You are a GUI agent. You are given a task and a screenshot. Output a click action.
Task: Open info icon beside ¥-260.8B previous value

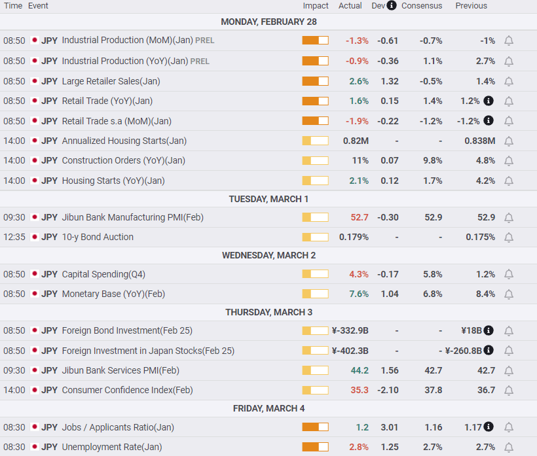489,350
